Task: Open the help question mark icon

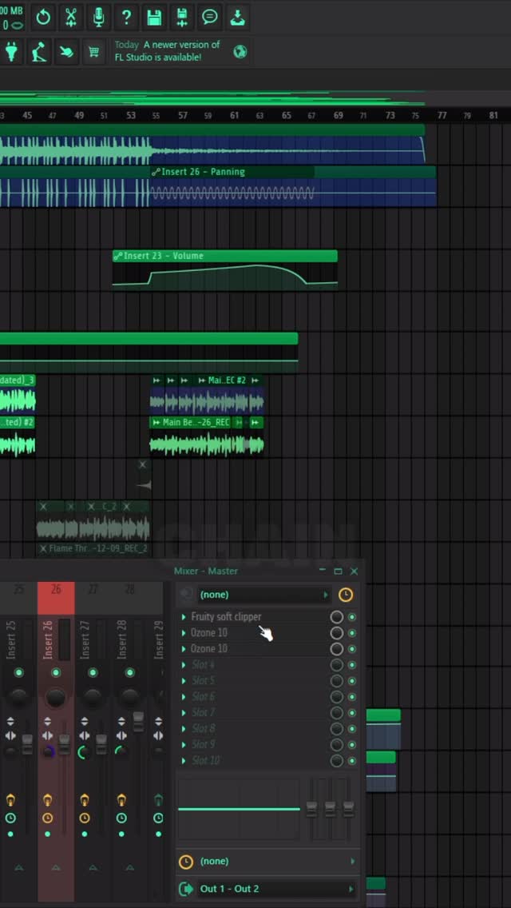Action: click(x=126, y=17)
